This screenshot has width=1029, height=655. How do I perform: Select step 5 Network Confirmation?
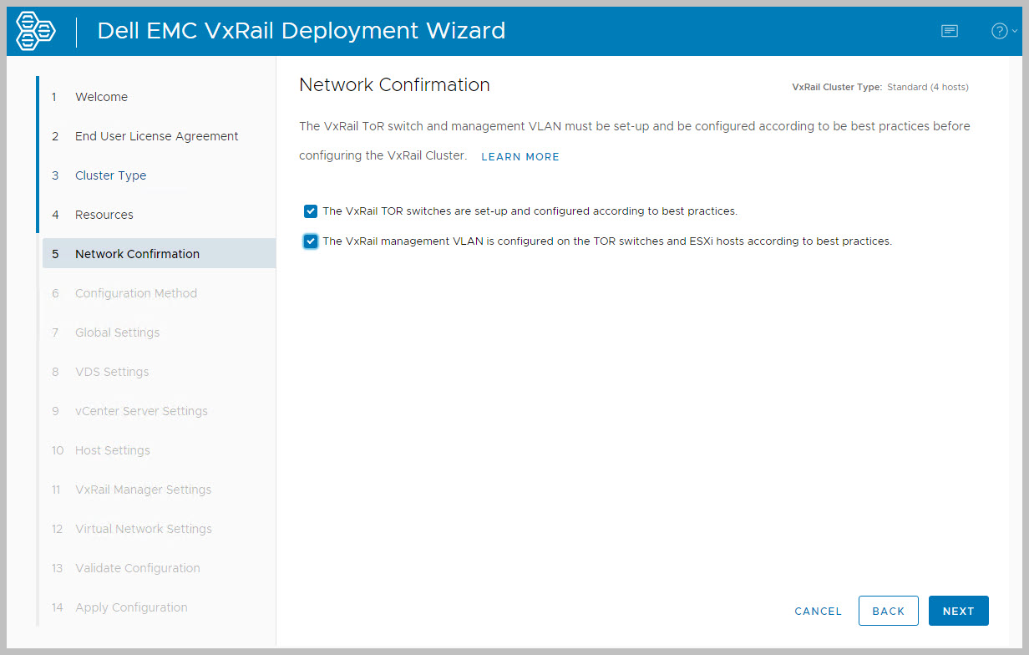(x=137, y=254)
